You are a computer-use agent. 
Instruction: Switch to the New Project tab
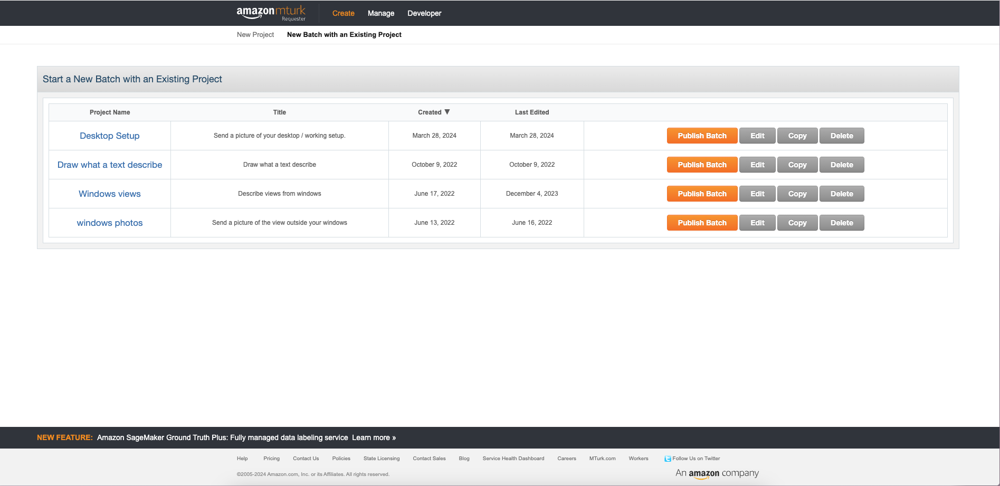[x=255, y=34]
